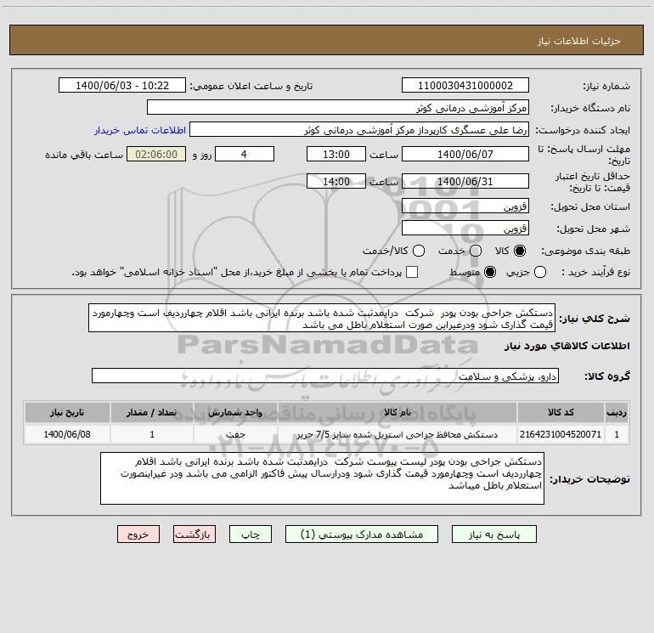Click the بازگشت back button
The image size is (654, 633).
[195, 534]
